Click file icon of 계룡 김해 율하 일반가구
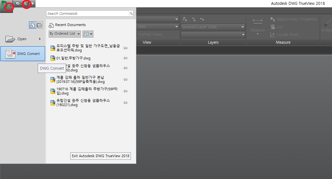The height and width of the screenshot is (179, 332). 53,80
